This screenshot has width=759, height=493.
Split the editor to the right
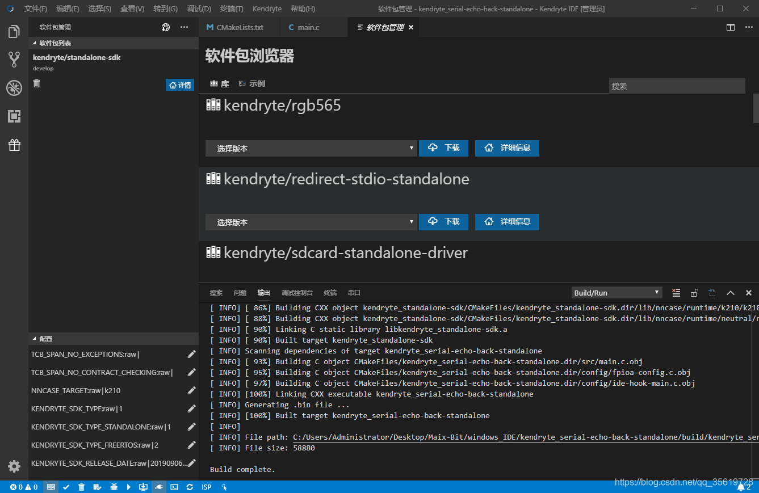coord(731,27)
